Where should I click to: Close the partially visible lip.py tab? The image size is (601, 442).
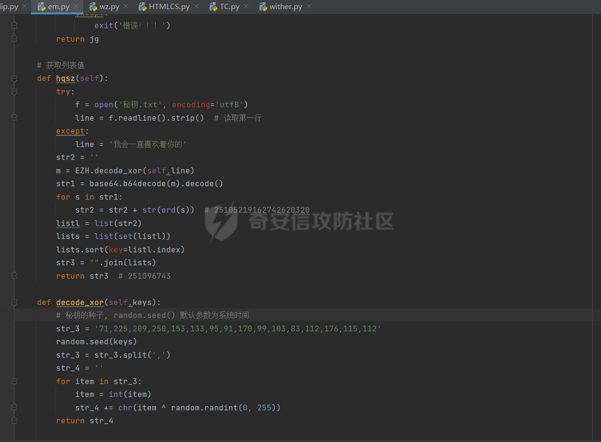tap(24, 7)
